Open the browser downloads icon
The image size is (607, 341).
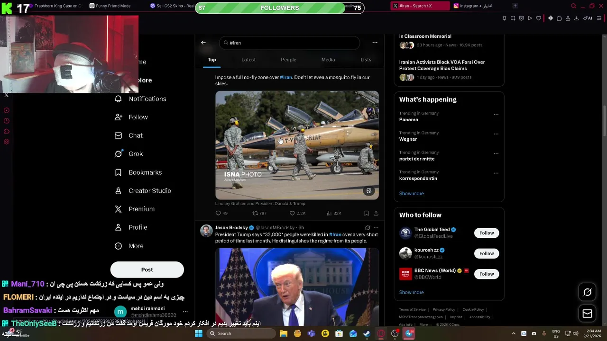(576, 18)
